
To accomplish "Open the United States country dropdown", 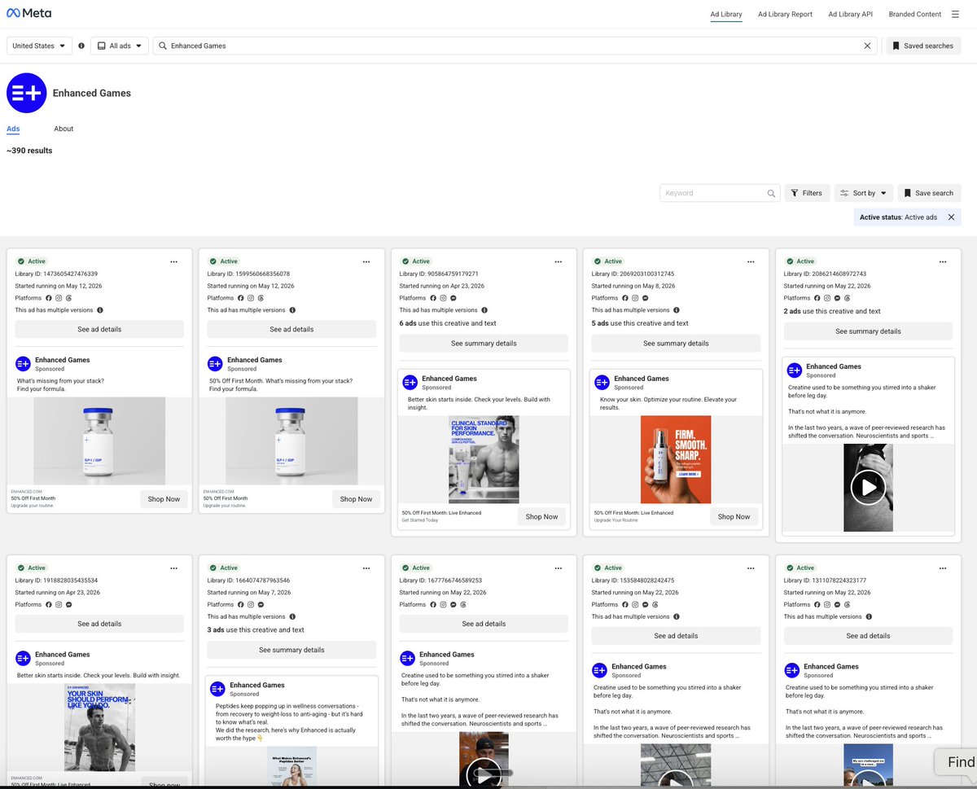I will [39, 46].
